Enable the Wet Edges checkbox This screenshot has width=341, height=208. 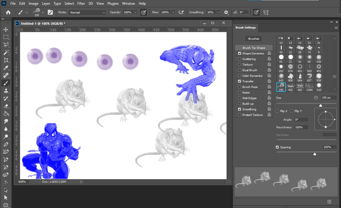[240, 98]
